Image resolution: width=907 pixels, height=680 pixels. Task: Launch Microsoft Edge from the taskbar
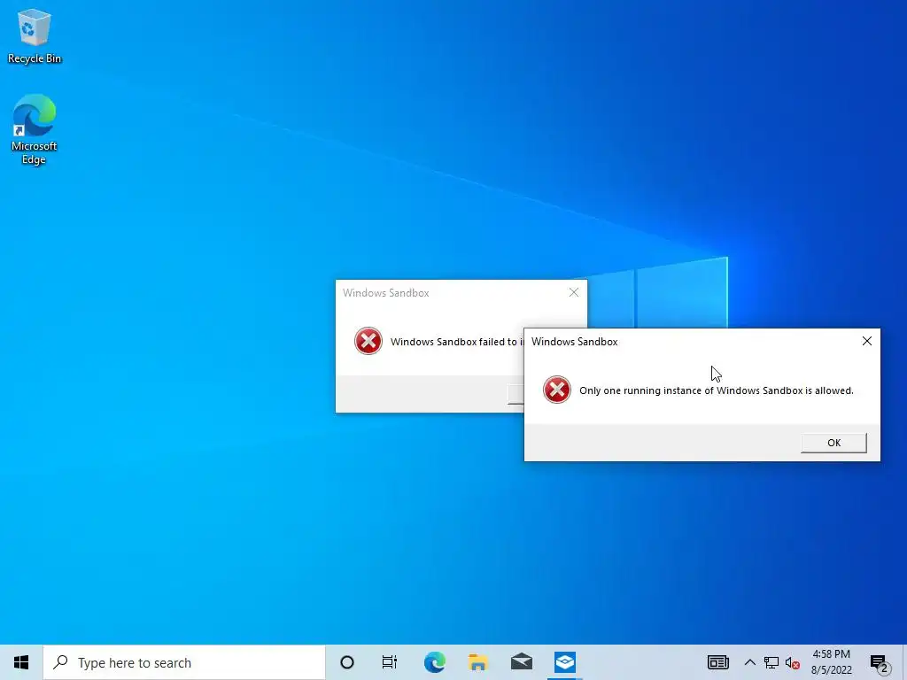[x=434, y=662]
